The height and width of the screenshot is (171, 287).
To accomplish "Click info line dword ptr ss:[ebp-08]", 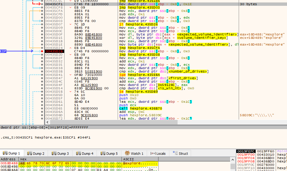I will [45, 127].
